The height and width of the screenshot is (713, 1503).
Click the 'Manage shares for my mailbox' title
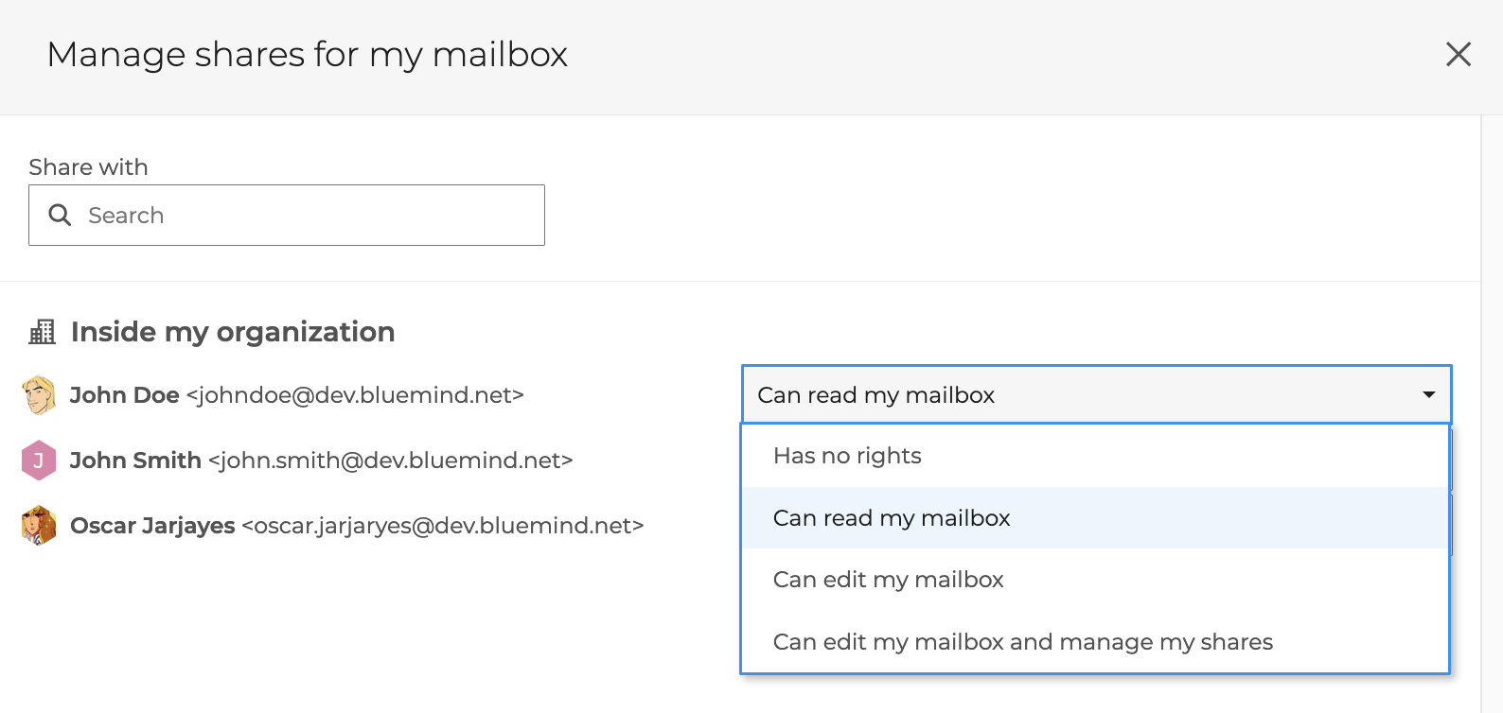pyautogui.click(x=307, y=55)
